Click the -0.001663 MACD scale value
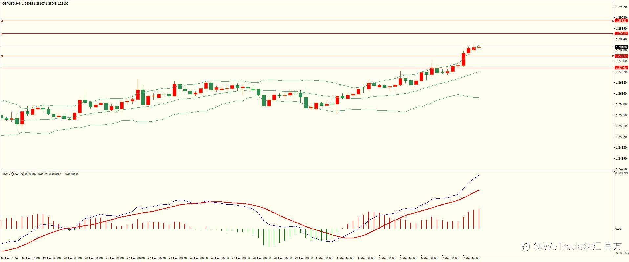The height and width of the screenshot is (262, 629). coord(621,253)
